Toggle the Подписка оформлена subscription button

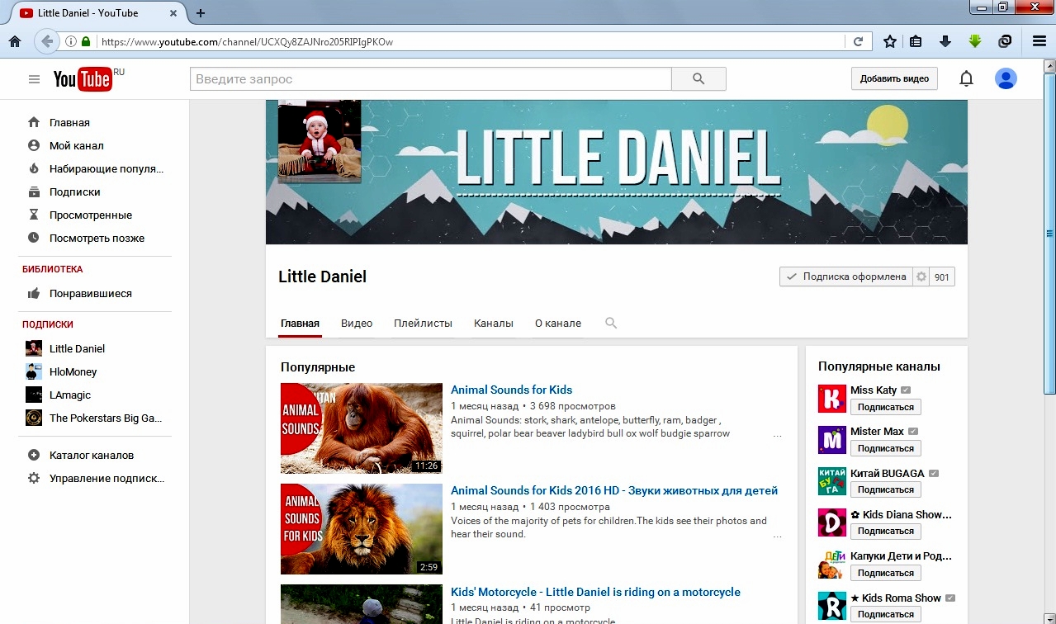(846, 277)
